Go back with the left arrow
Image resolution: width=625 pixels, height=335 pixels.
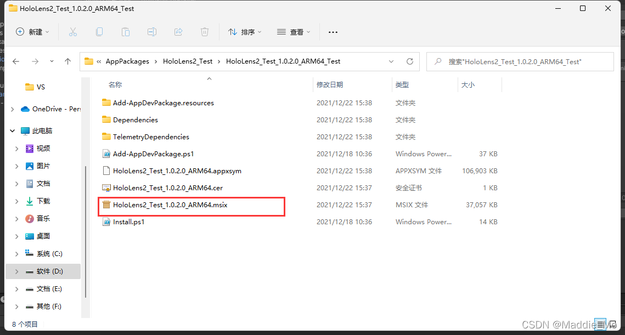pos(16,61)
